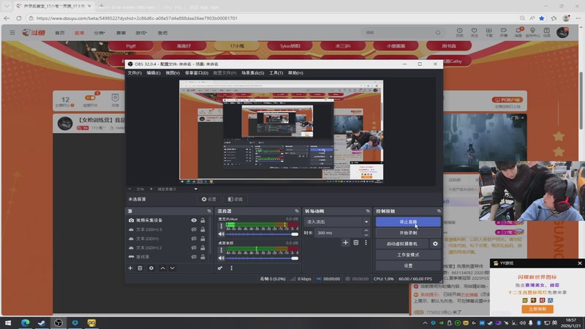Image resolution: width=585 pixels, height=329 pixels.
Task: Toggle lock on 文本 (GDI+) 2 source
Action: tap(203, 248)
